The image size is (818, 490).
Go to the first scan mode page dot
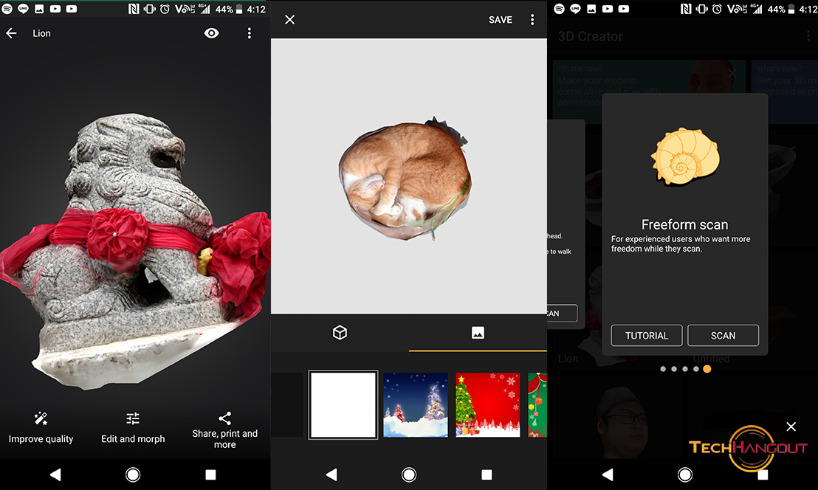pos(663,369)
